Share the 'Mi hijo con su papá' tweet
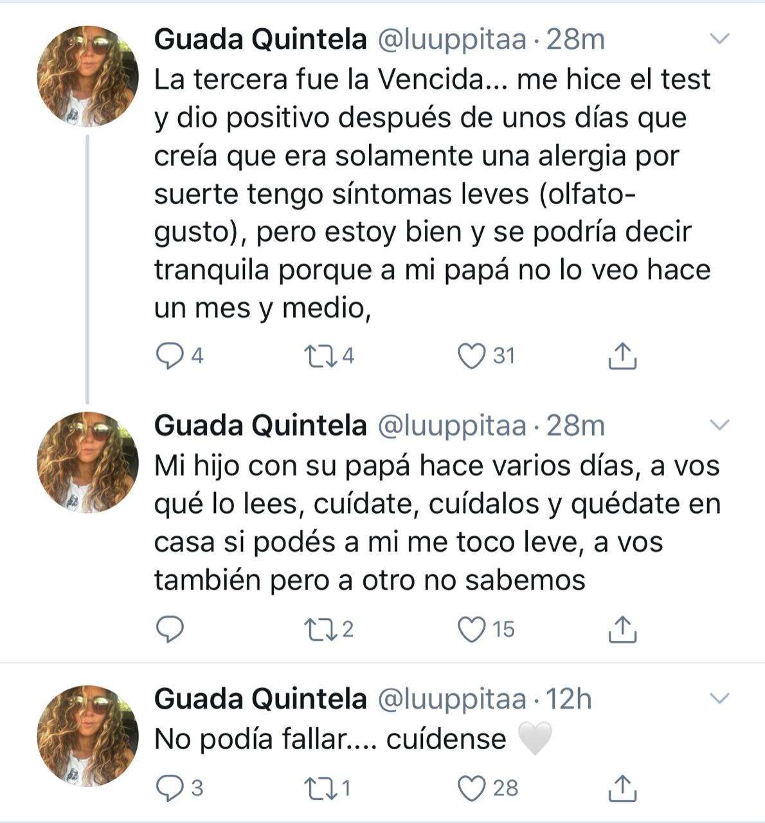The image size is (765, 823). (622, 629)
